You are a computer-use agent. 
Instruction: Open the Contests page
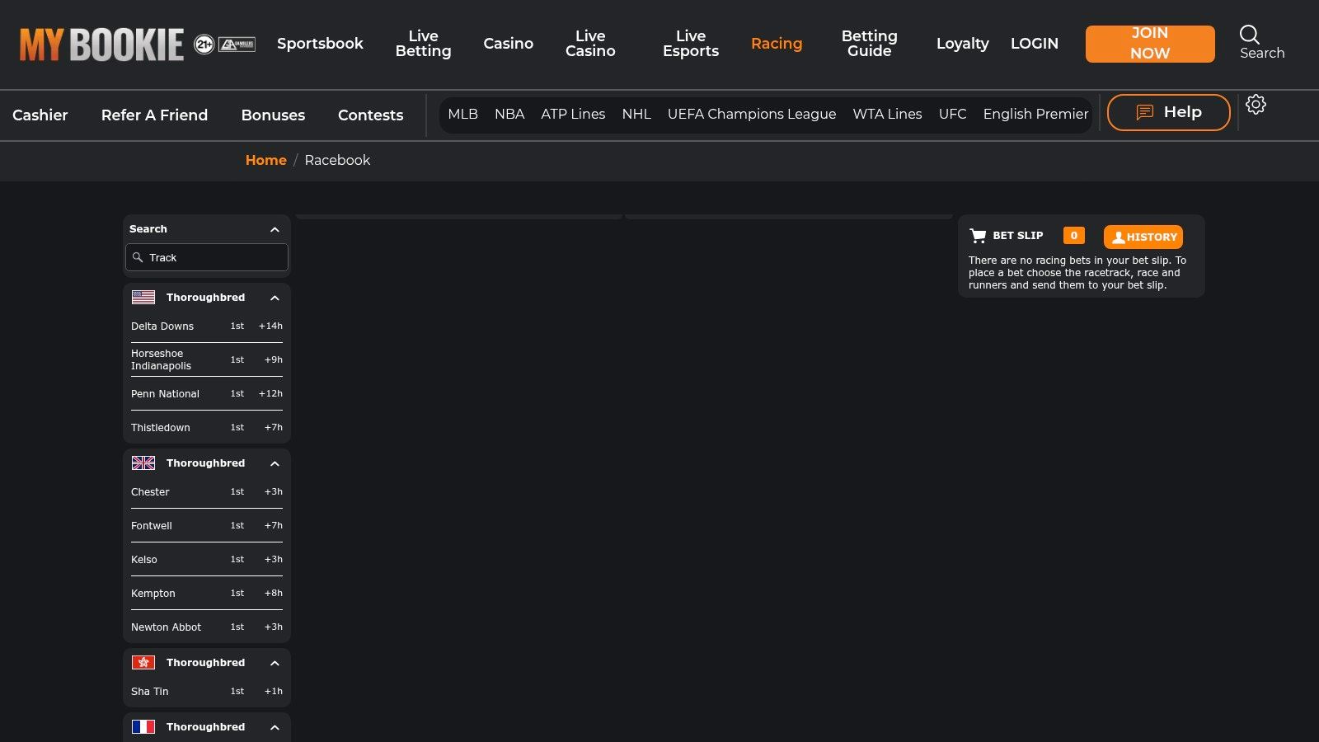coord(370,115)
